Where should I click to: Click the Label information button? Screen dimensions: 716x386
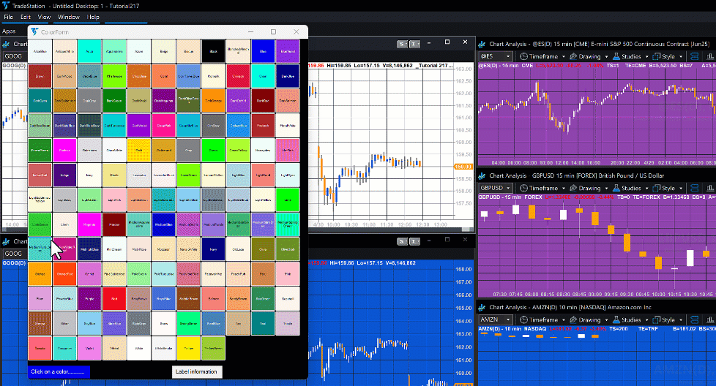[197, 371]
